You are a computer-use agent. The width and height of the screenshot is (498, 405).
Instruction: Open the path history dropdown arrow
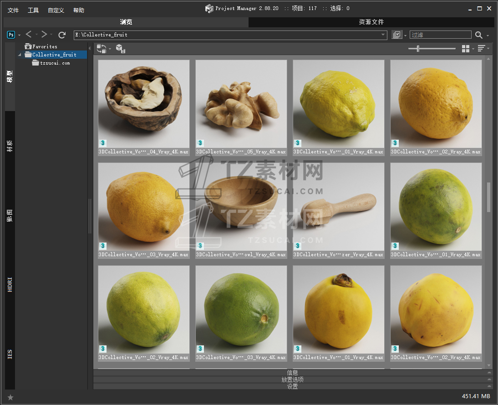pyautogui.click(x=383, y=35)
